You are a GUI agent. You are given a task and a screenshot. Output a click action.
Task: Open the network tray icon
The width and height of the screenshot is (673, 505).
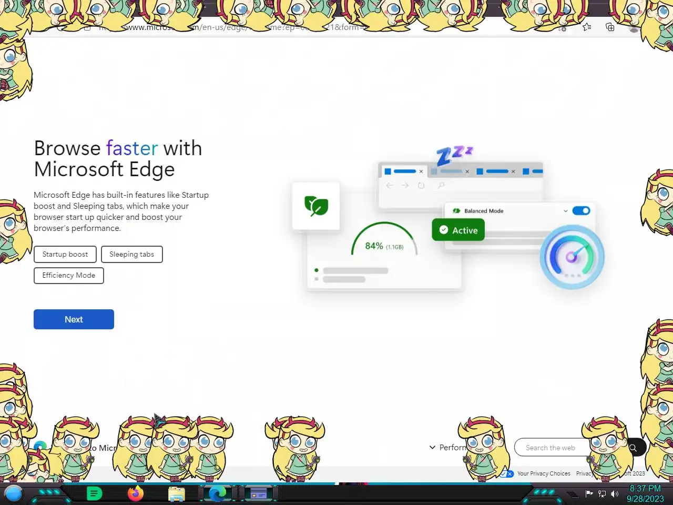click(602, 494)
